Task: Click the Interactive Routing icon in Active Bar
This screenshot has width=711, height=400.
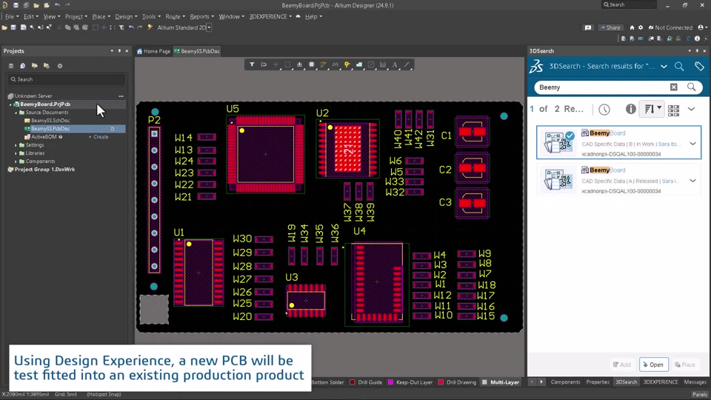Action: click(x=324, y=65)
